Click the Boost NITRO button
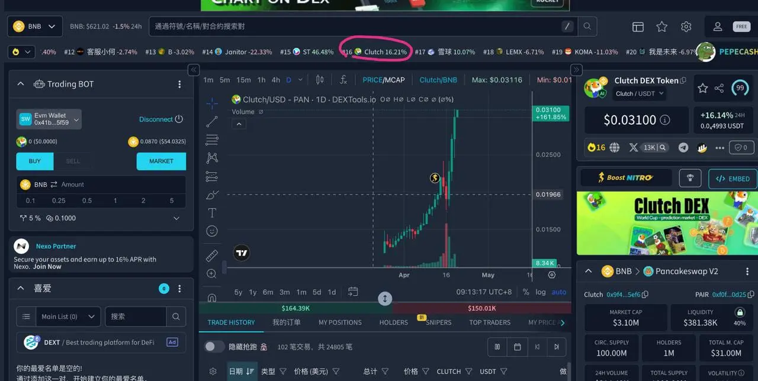This screenshot has height=381, width=758. (626, 177)
